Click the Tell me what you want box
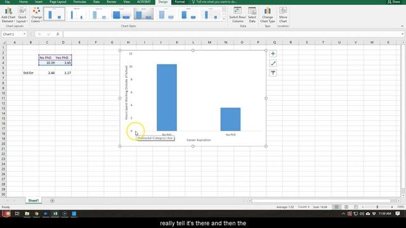Screen dimensions: 406x228 (214, 2)
